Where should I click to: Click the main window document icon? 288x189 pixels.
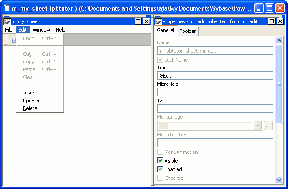tap(6, 8)
